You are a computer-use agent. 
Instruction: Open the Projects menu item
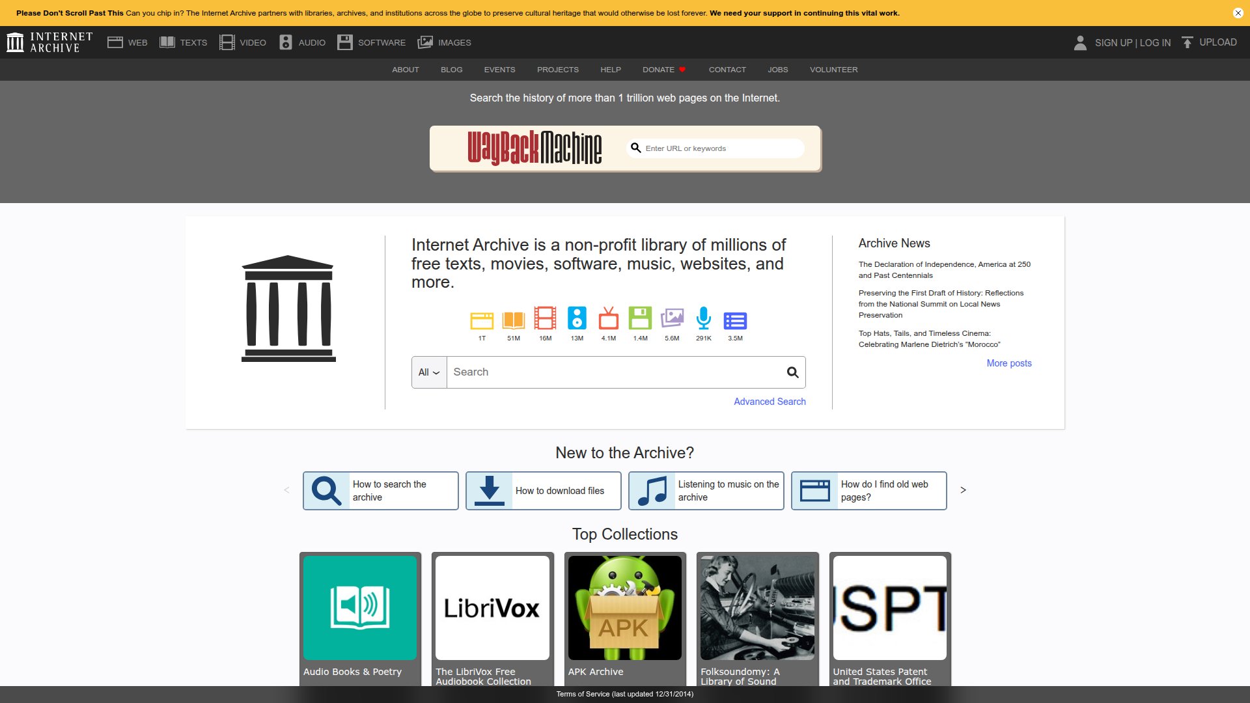(x=558, y=70)
